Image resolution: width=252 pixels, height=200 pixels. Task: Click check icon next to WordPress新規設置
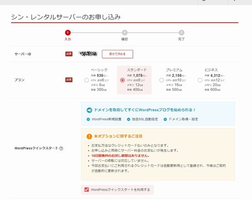[x=88, y=119]
